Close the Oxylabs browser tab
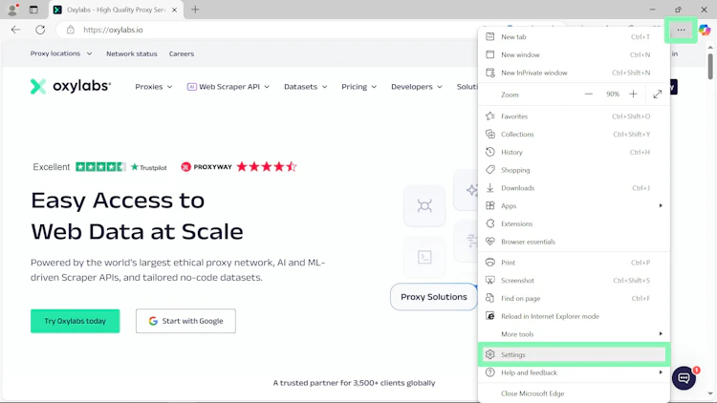Image resolution: width=717 pixels, height=403 pixels. [174, 10]
